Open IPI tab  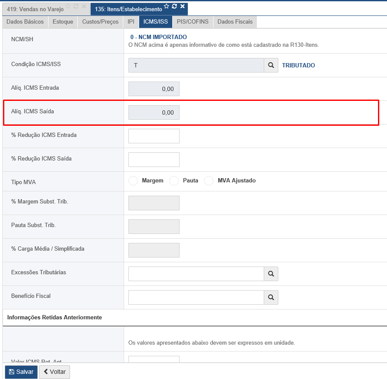pyautogui.click(x=131, y=22)
